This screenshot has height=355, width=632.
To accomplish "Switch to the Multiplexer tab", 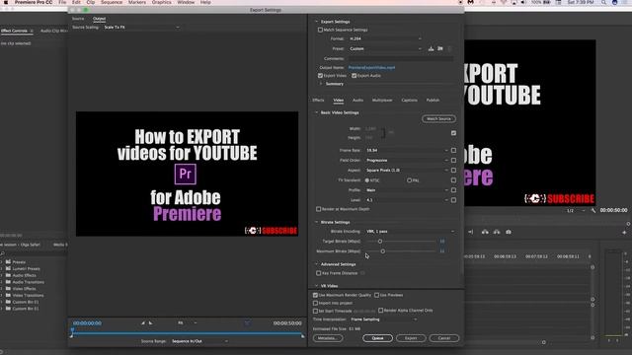I will pyautogui.click(x=382, y=101).
